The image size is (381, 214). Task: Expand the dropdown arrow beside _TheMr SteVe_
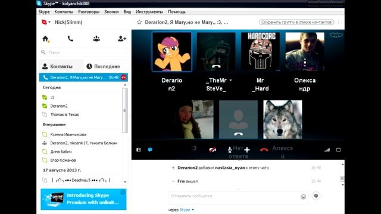coord(231,80)
